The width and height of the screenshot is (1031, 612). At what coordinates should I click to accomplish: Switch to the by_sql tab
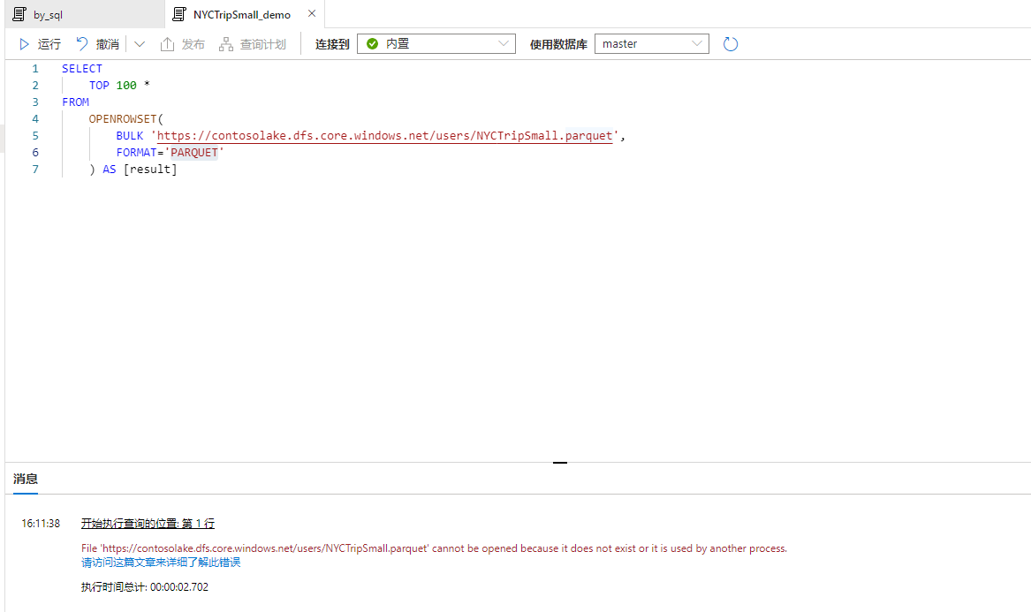(85, 14)
